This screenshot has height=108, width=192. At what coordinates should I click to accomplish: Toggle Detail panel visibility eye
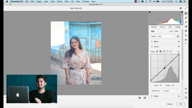pos(179,96)
